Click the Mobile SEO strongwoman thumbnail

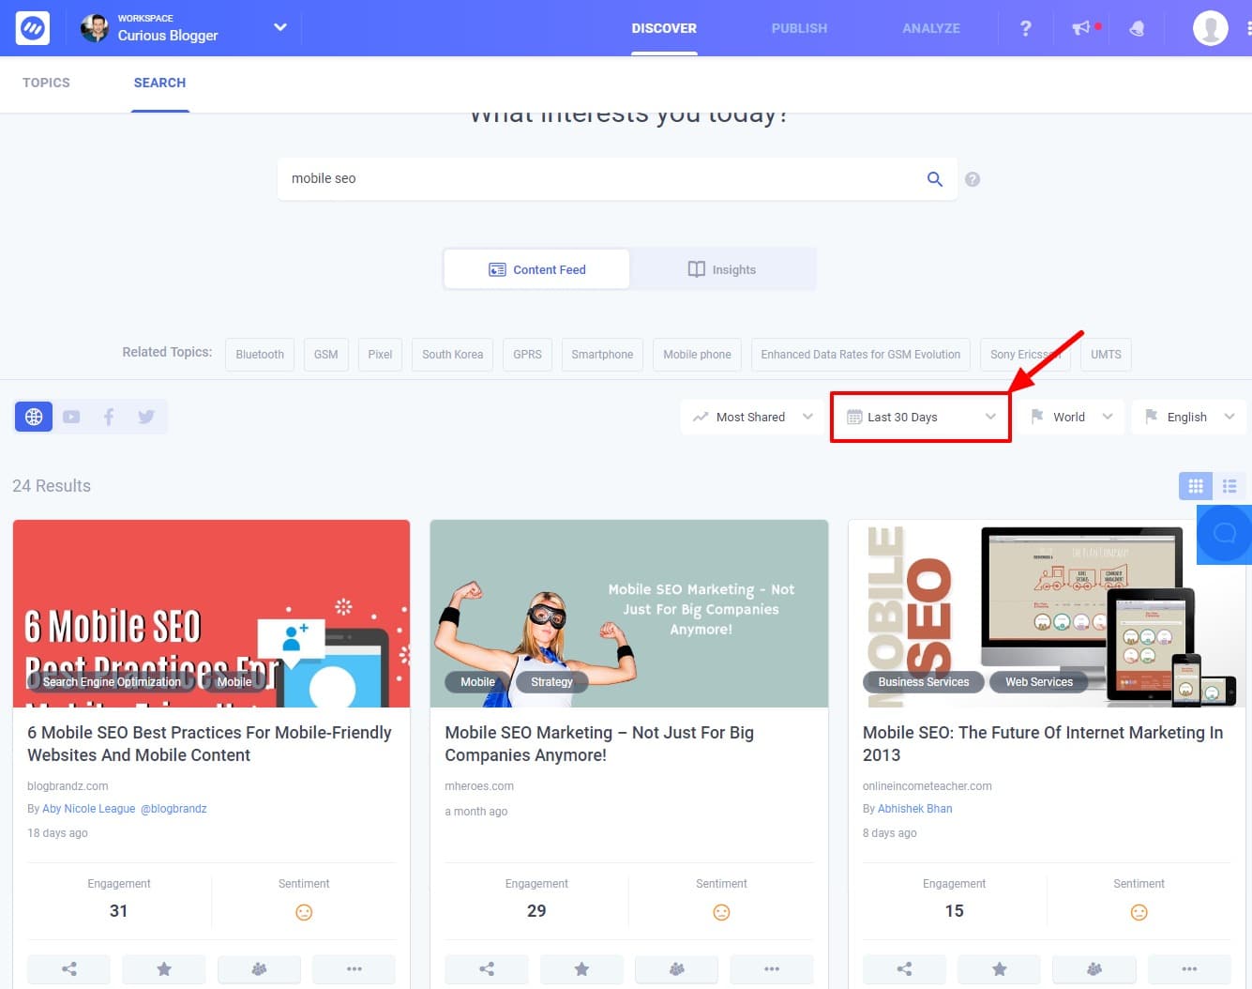click(628, 614)
